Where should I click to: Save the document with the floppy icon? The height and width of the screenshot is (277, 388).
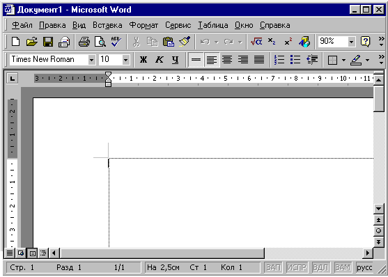(48, 42)
